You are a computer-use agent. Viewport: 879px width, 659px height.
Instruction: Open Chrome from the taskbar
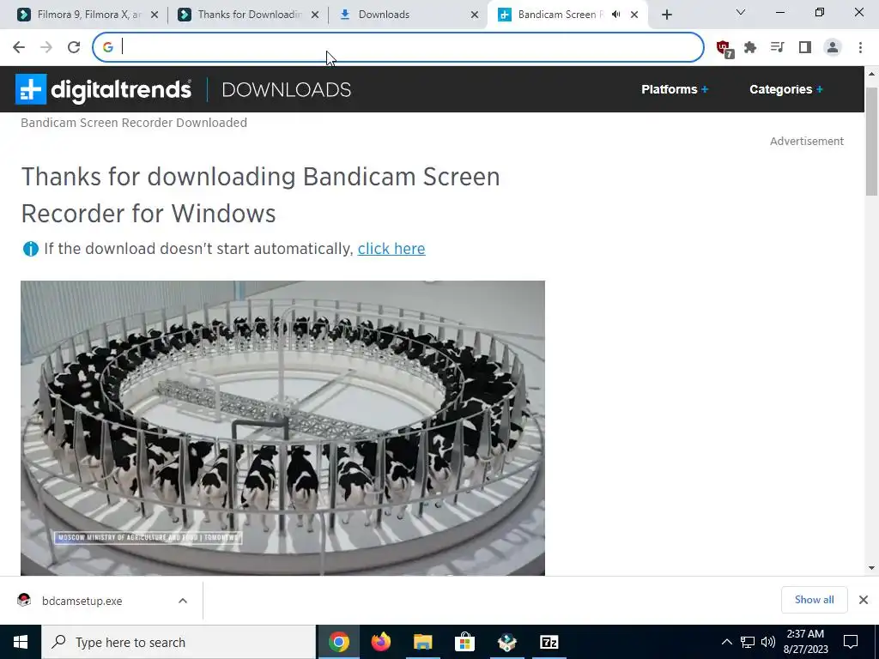tap(338, 642)
